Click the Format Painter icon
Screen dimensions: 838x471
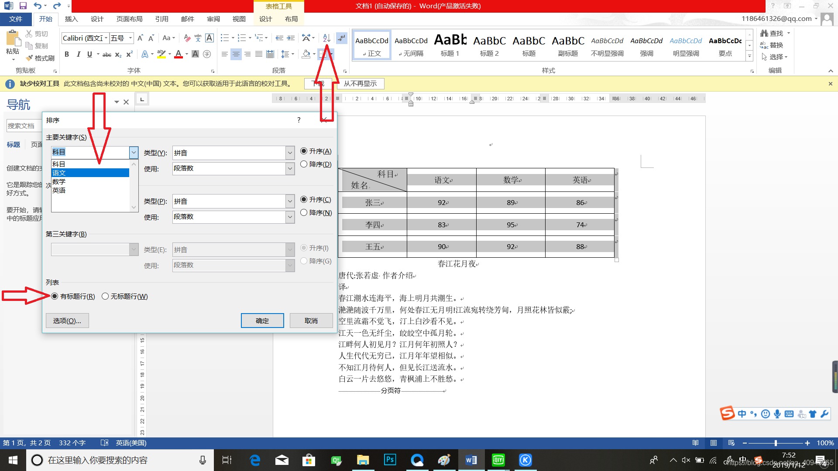pyautogui.click(x=30, y=58)
